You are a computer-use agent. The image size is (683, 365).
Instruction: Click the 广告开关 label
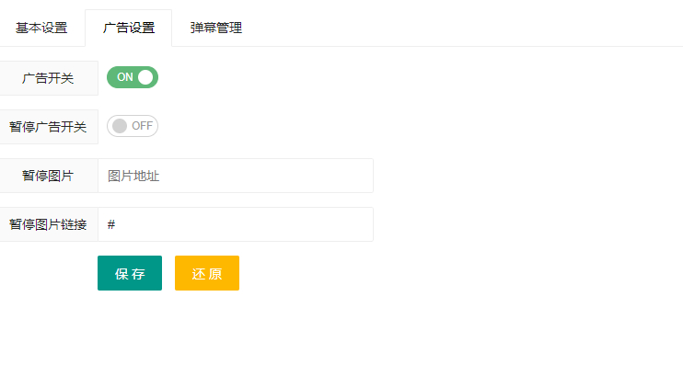[48, 78]
